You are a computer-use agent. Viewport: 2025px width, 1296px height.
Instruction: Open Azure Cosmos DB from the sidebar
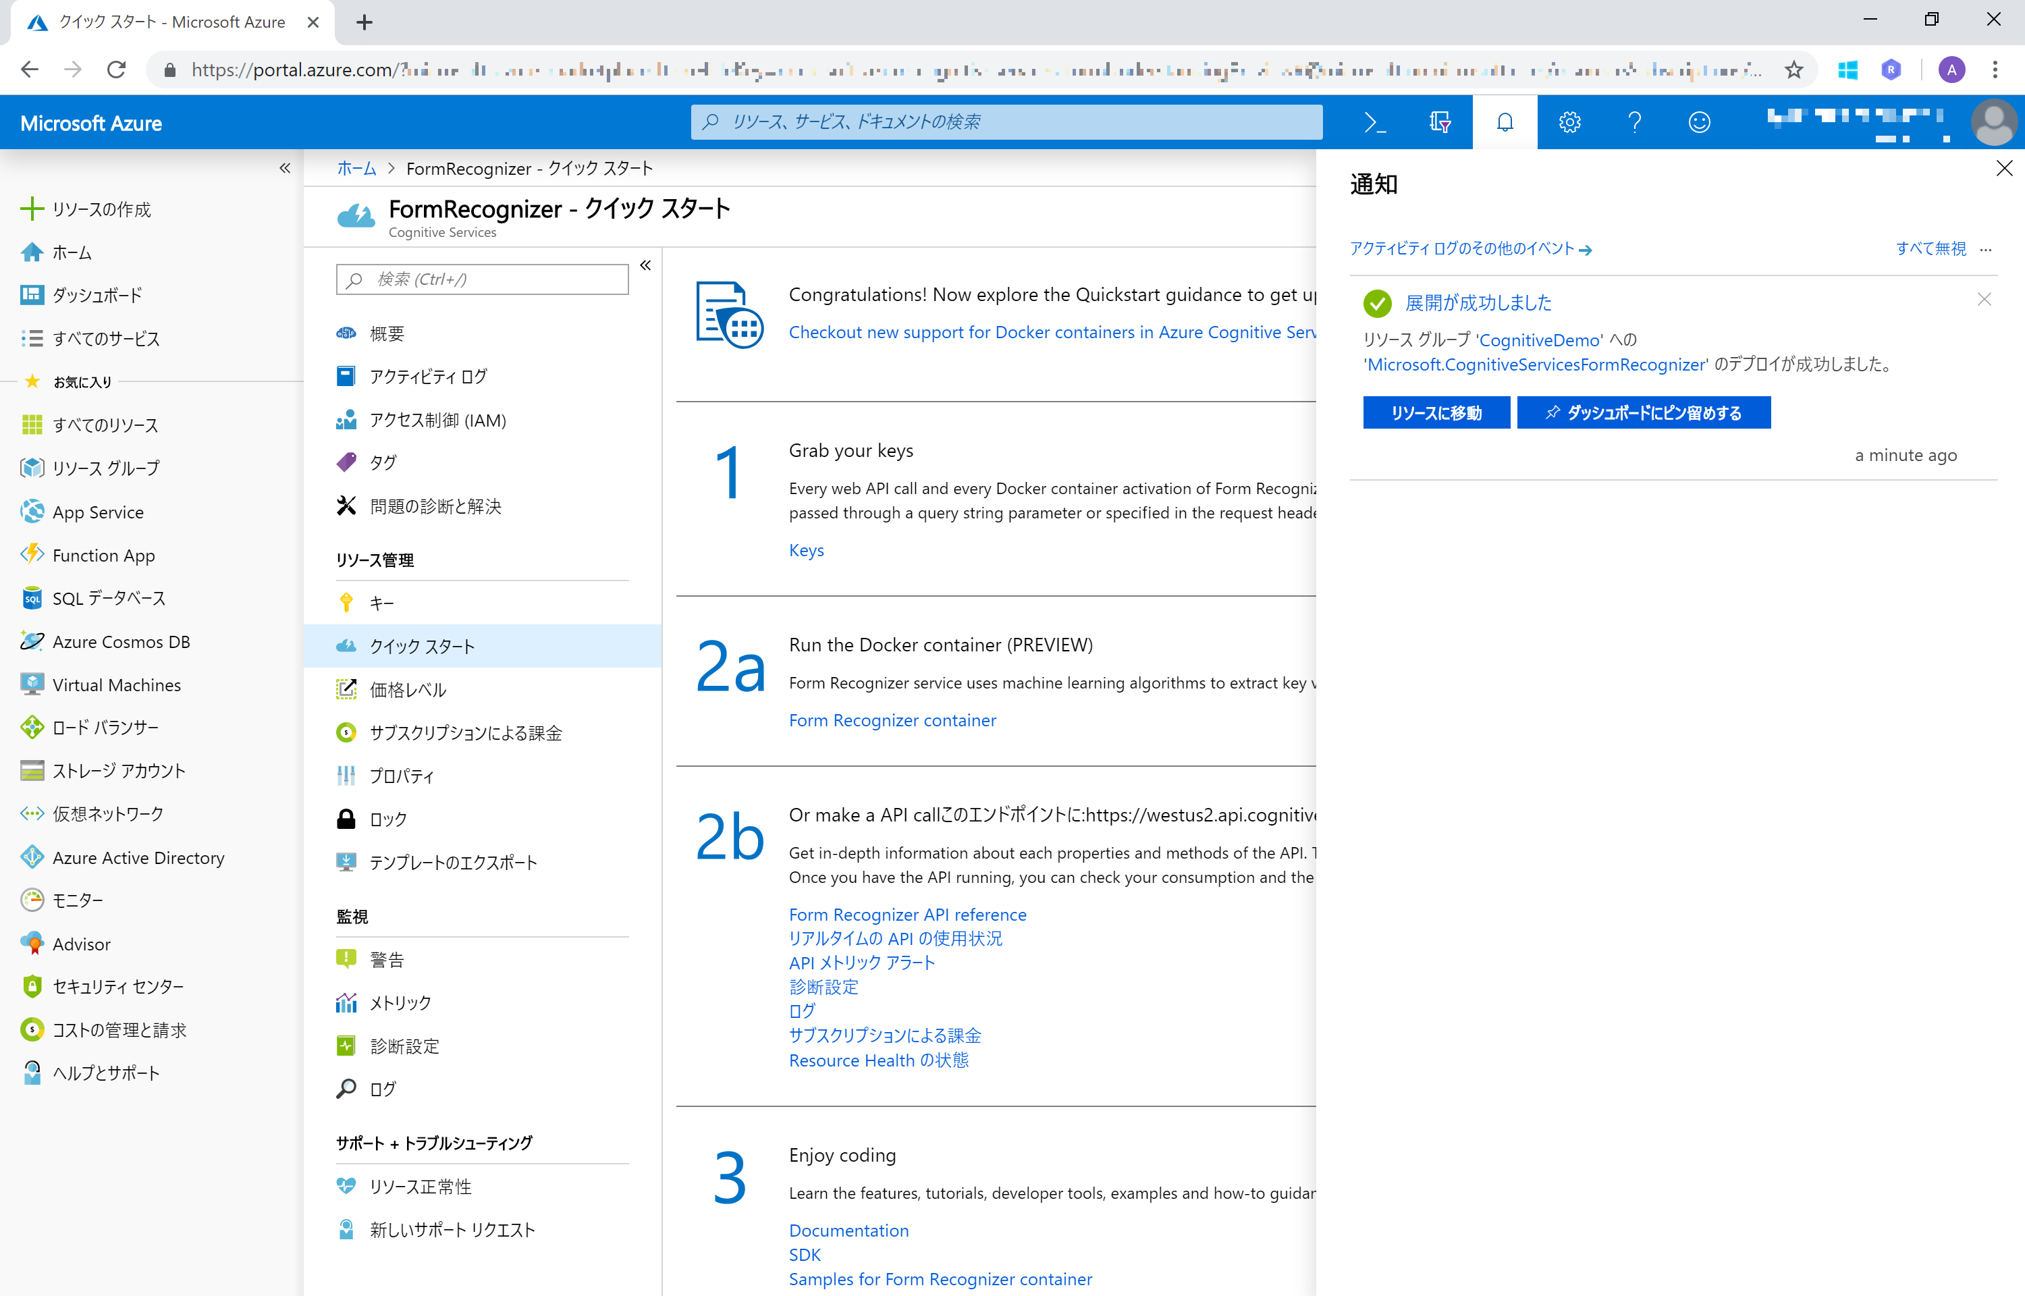121,641
